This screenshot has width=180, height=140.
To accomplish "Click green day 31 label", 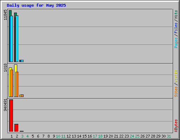I will click(x=169, y=136).
